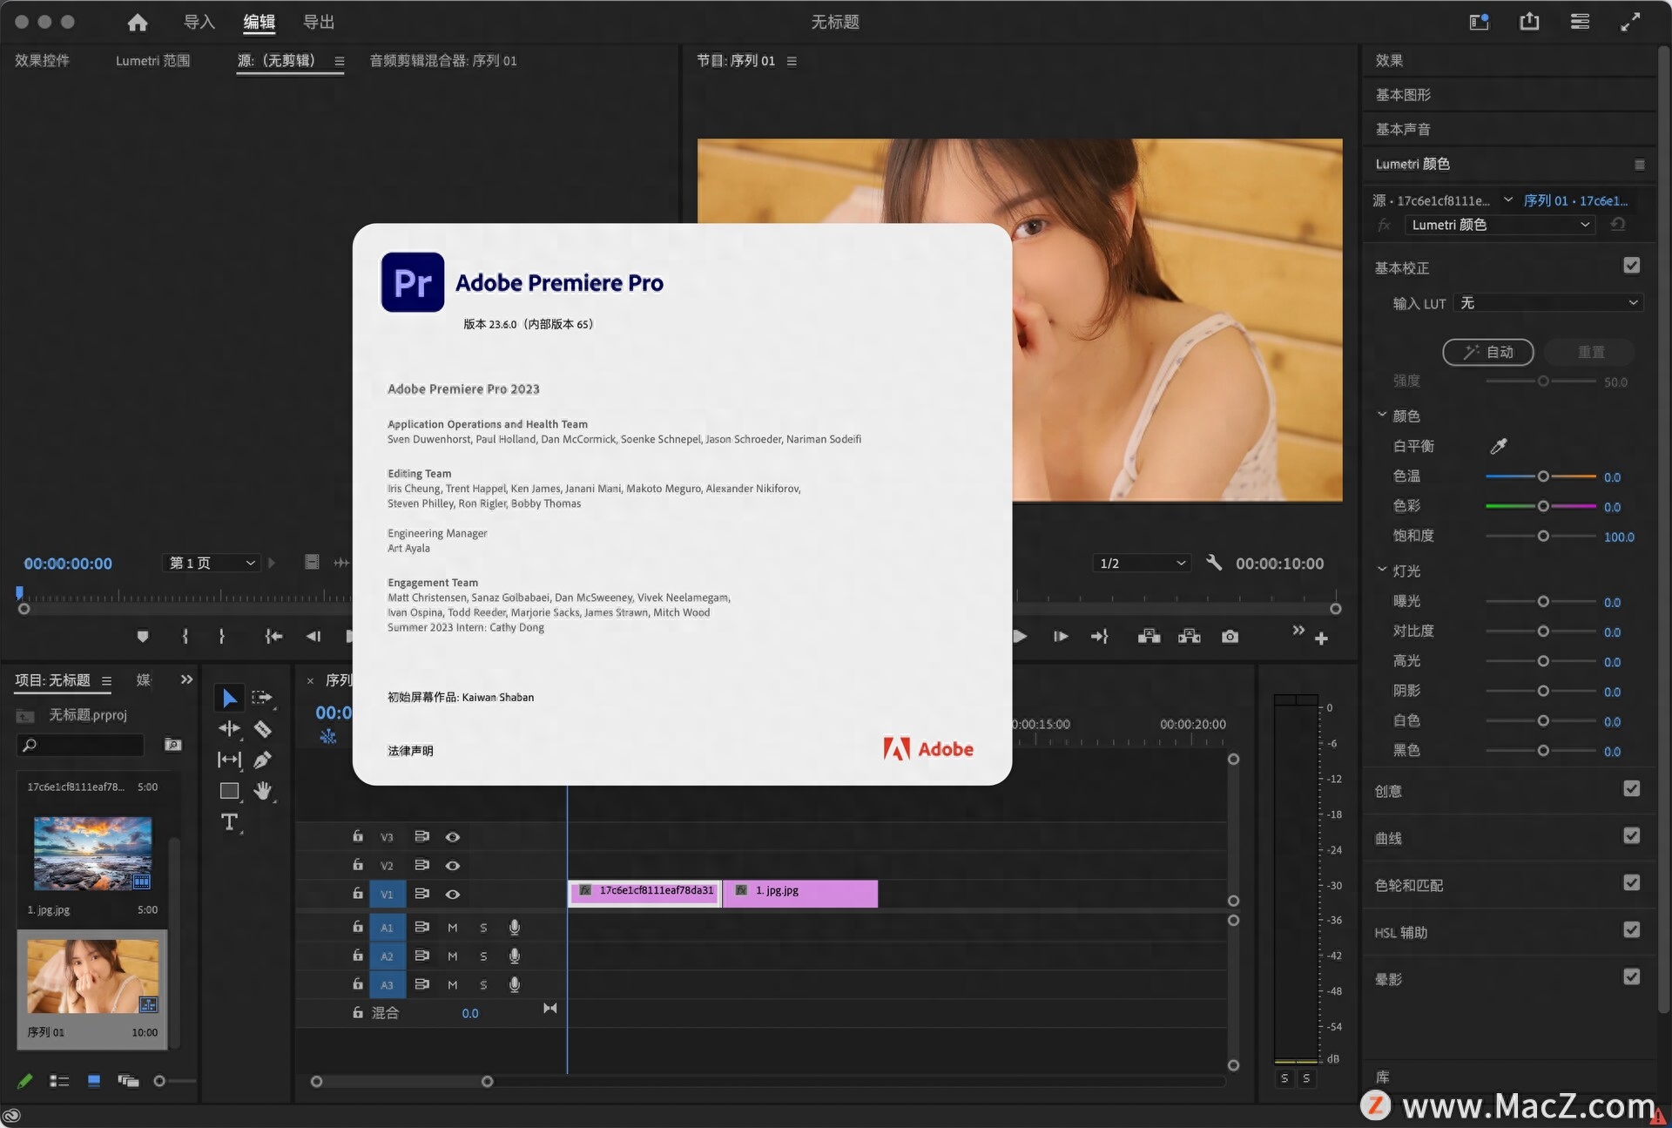The image size is (1672, 1128).
Task: Switch to the 导出 tab
Action: point(318,22)
